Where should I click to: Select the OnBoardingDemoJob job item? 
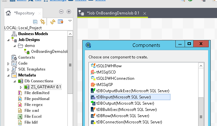tap(49, 52)
